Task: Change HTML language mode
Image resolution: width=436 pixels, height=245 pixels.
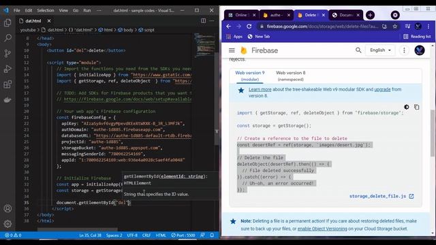Action: [x=161, y=235]
